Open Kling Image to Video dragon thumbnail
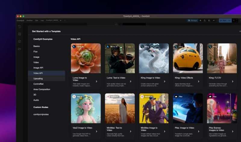This screenshot has height=142, width=241. click(x=153, y=58)
